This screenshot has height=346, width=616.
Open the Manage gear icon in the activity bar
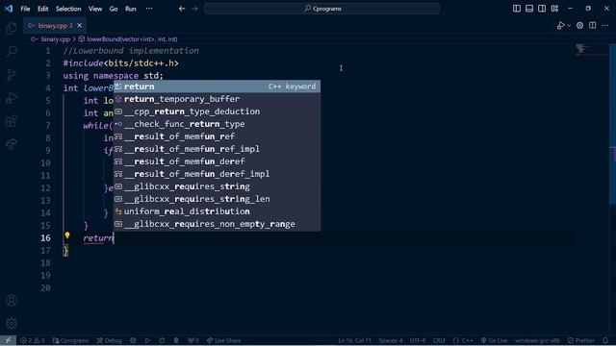(x=12, y=324)
